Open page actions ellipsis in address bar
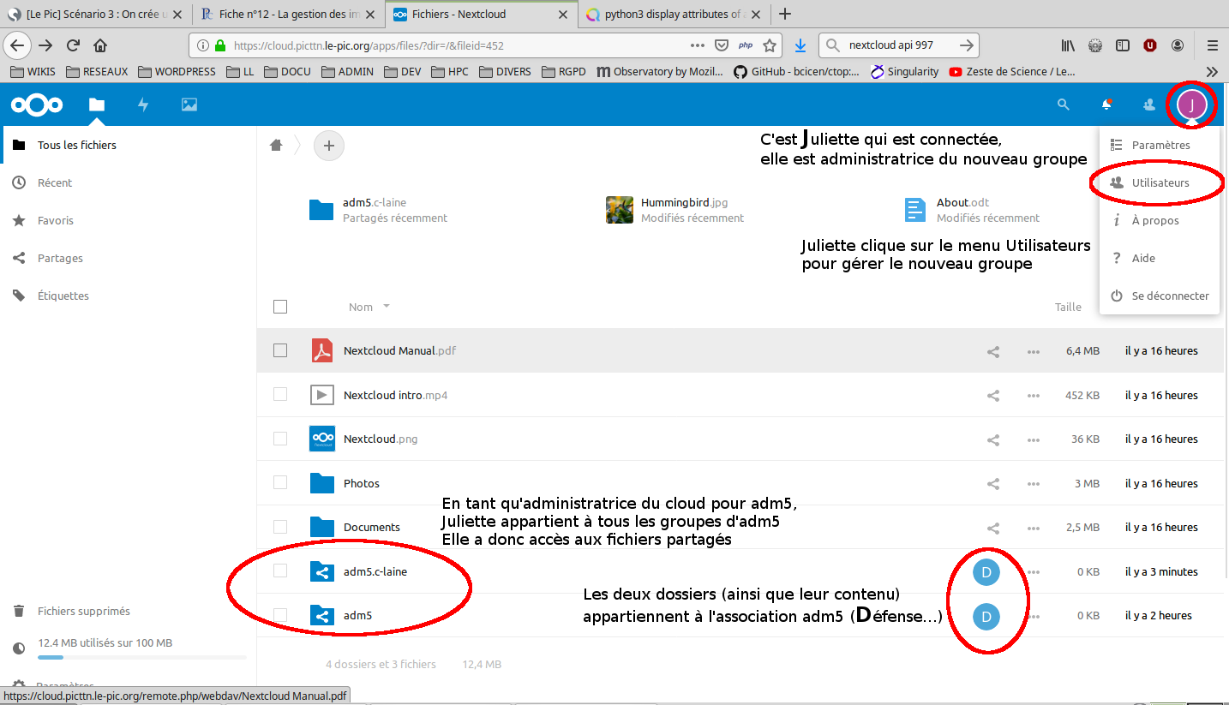The width and height of the screenshot is (1229, 705). (x=698, y=45)
